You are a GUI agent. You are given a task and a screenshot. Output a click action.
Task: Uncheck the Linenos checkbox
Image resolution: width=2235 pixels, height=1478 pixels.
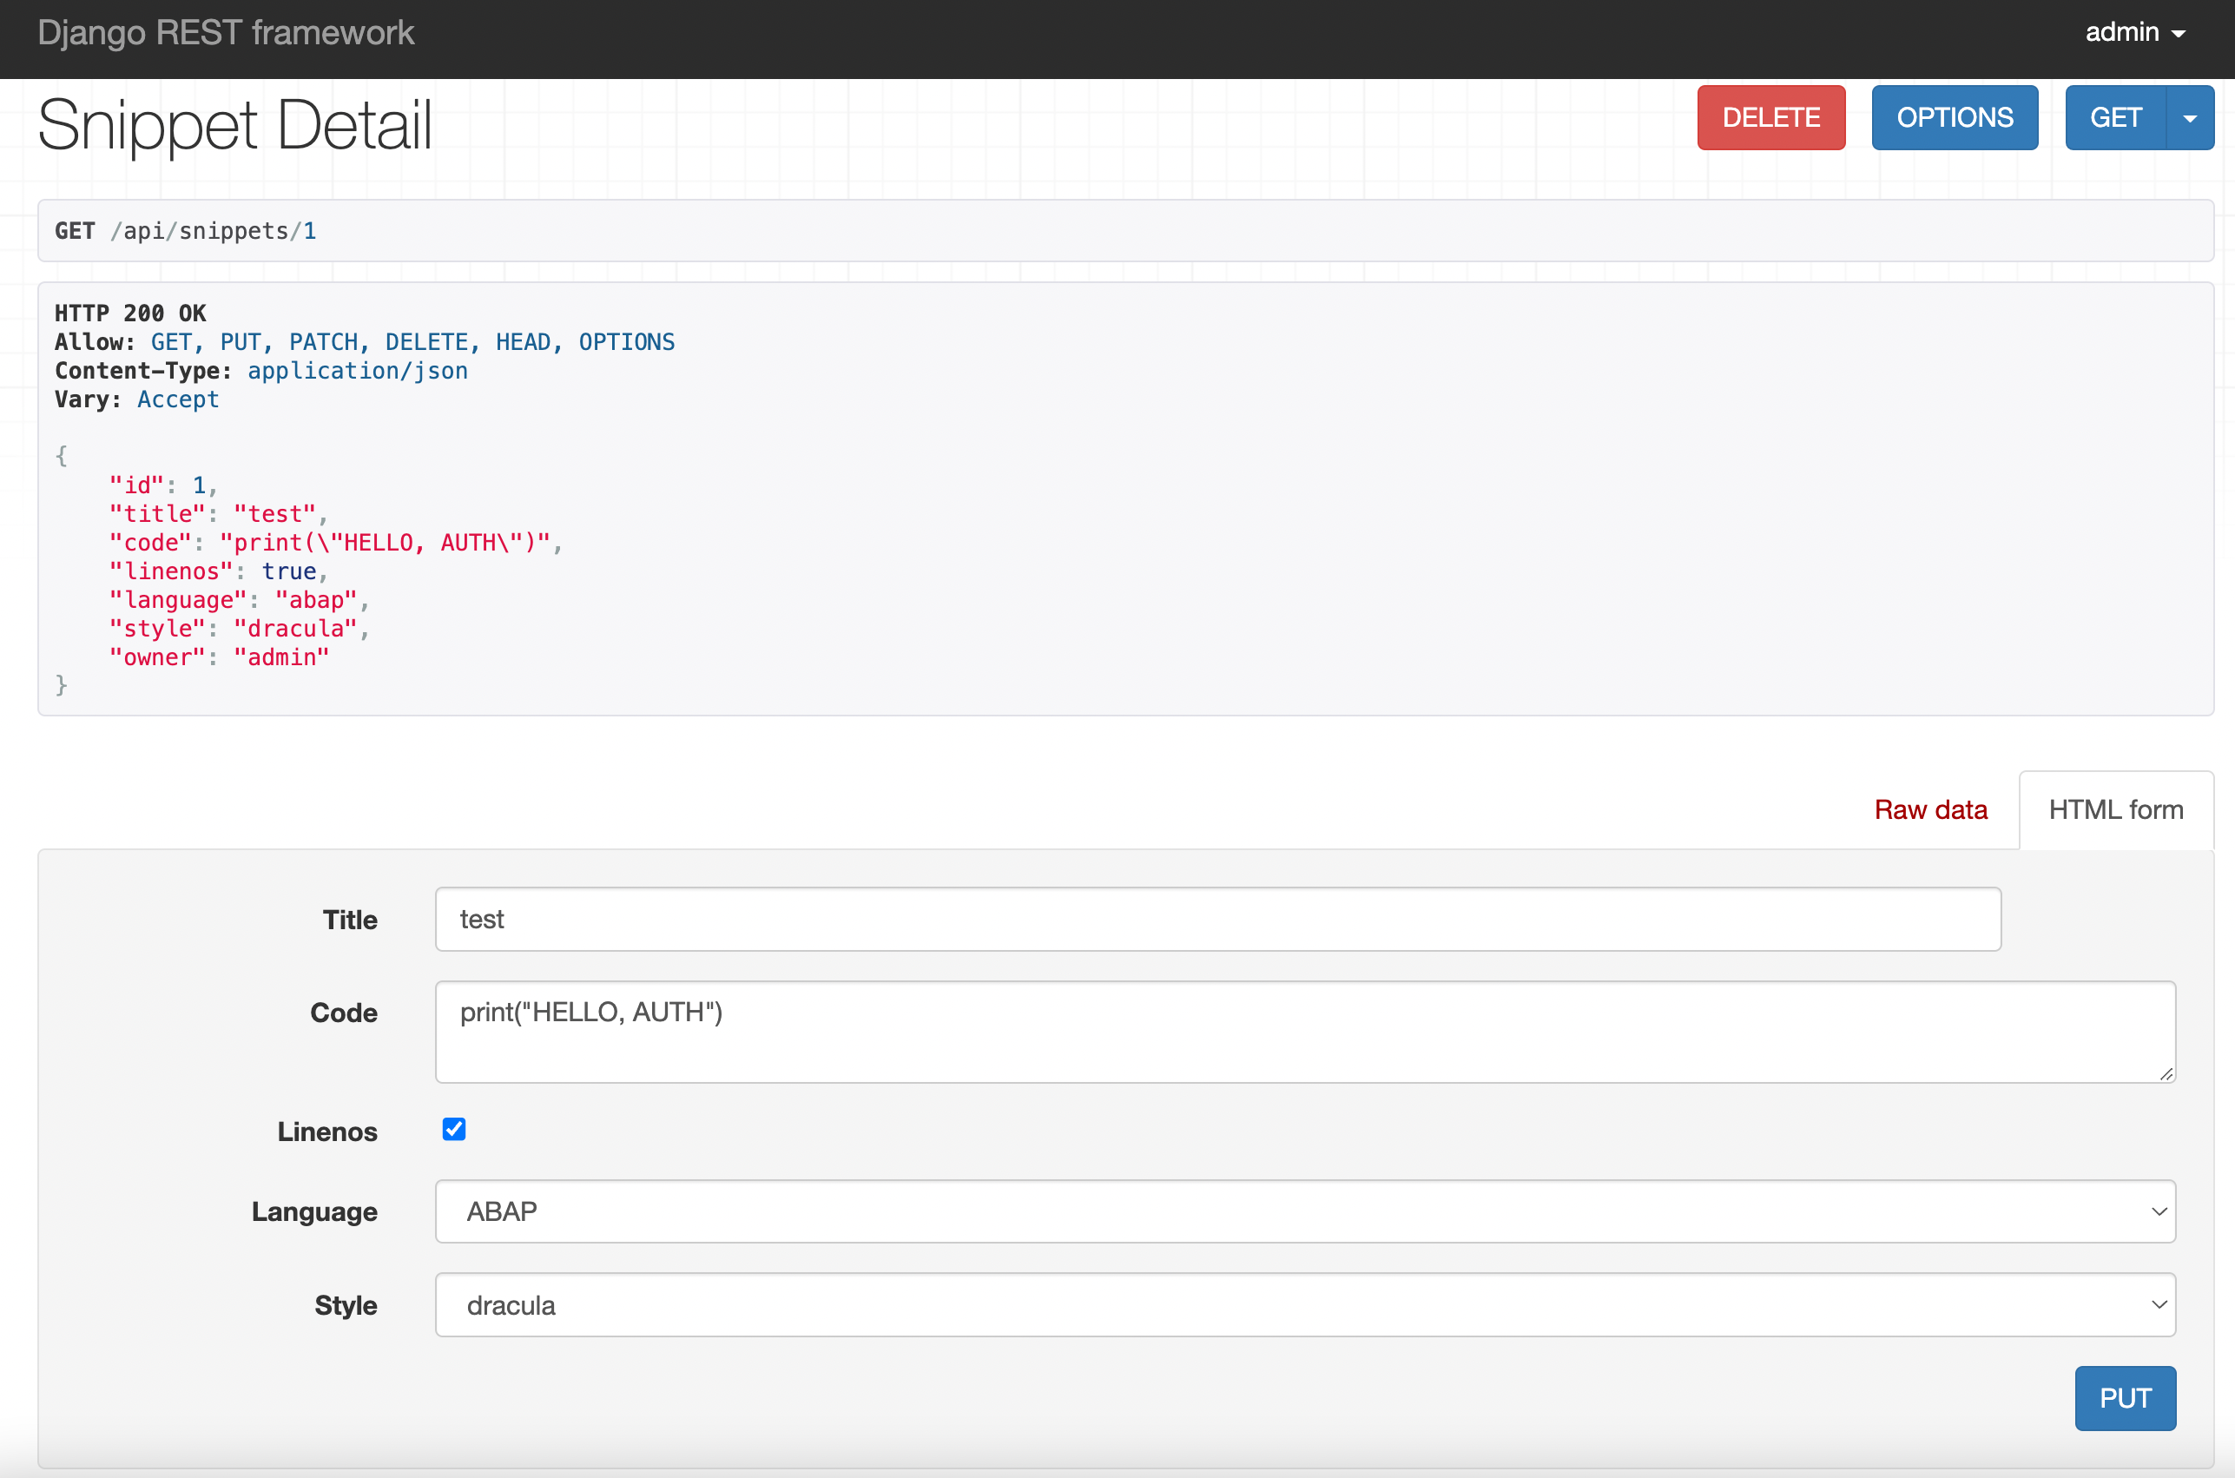(454, 1129)
